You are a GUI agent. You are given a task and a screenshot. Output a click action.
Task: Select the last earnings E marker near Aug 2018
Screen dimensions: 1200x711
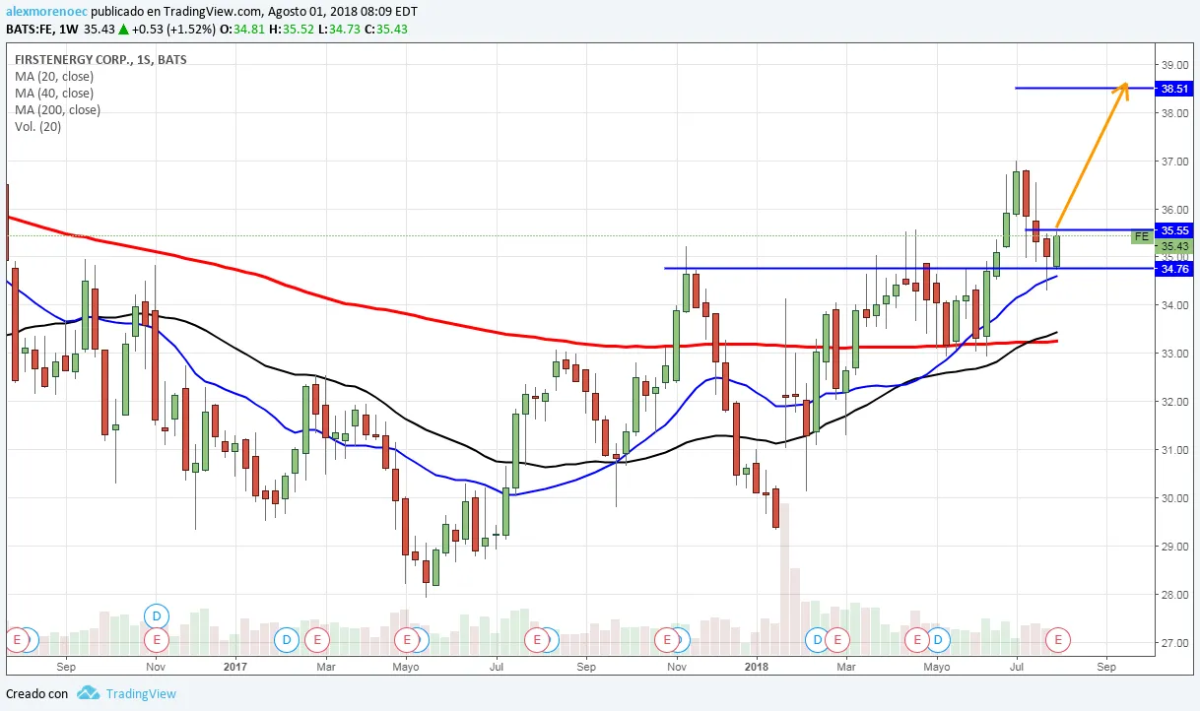click(x=1058, y=640)
